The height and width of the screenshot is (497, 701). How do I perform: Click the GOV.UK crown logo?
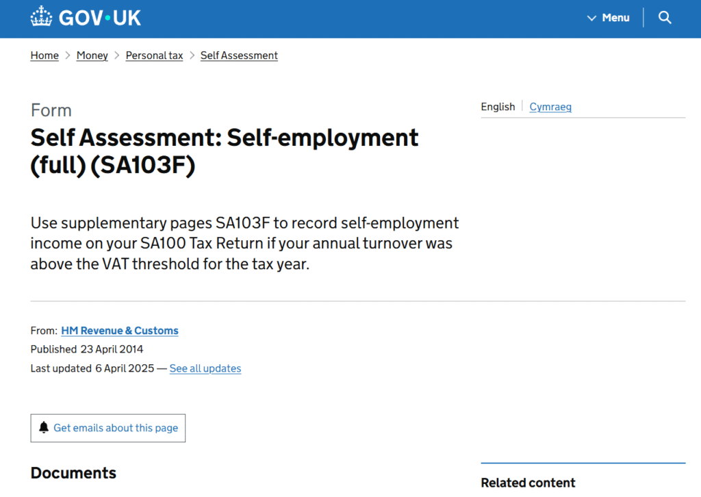[x=42, y=17]
